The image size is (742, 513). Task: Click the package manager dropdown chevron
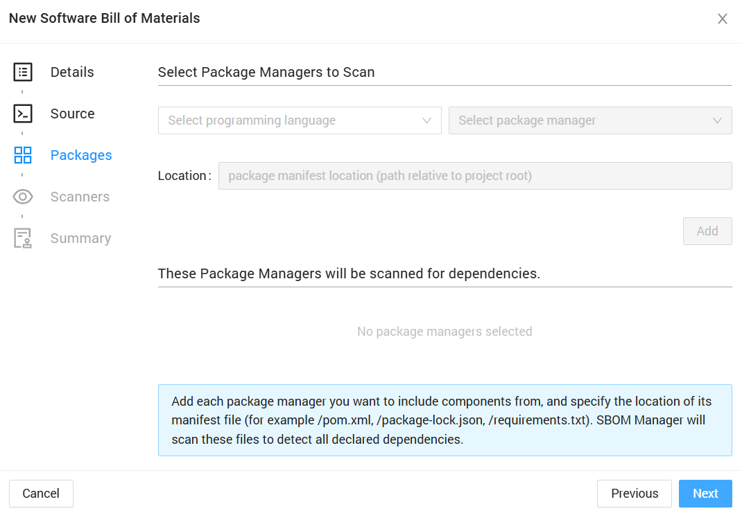pos(717,120)
